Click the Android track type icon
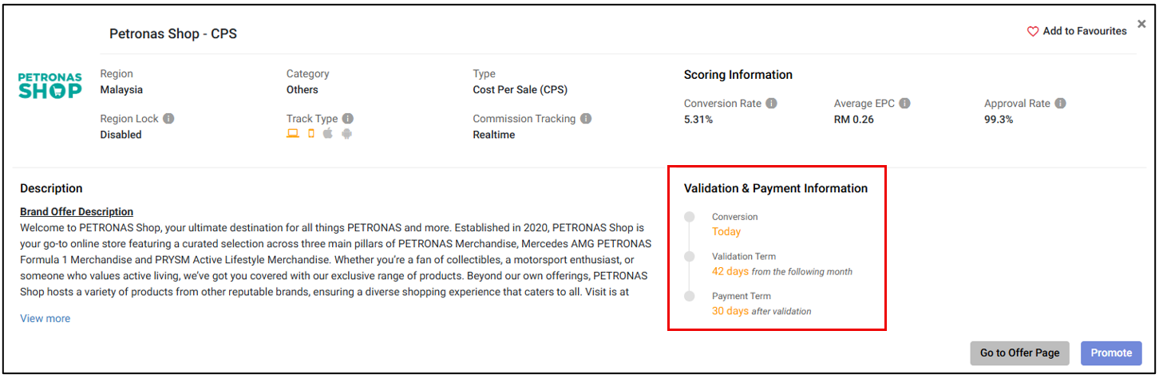The height and width of the screenshot is (378, 1159). click(346, 134)
